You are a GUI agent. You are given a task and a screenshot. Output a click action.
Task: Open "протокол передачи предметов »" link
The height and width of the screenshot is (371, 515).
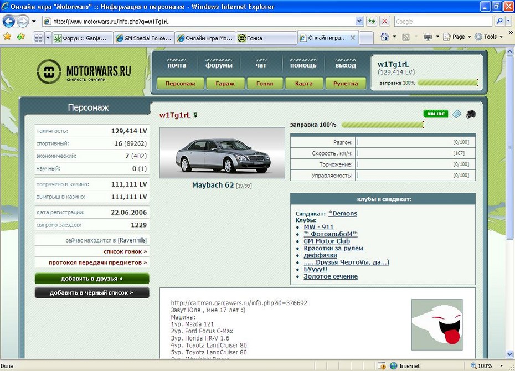pos(98,262)
